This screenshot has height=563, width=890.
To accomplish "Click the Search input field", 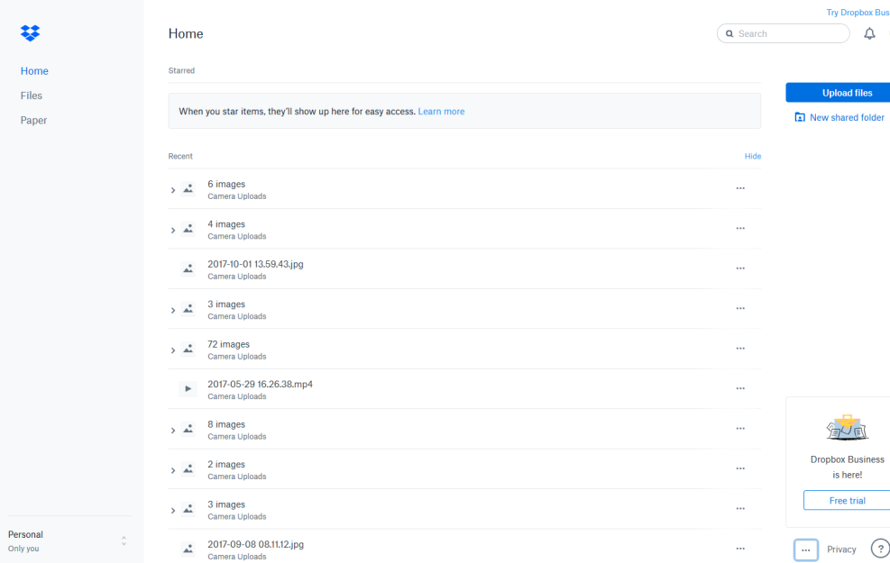I will (x=789, y=33).
